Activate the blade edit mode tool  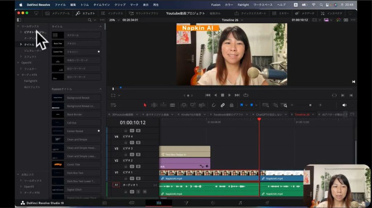pos(172,105)
